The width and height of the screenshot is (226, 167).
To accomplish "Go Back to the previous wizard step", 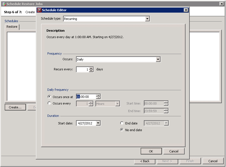I will coord(144,161).
